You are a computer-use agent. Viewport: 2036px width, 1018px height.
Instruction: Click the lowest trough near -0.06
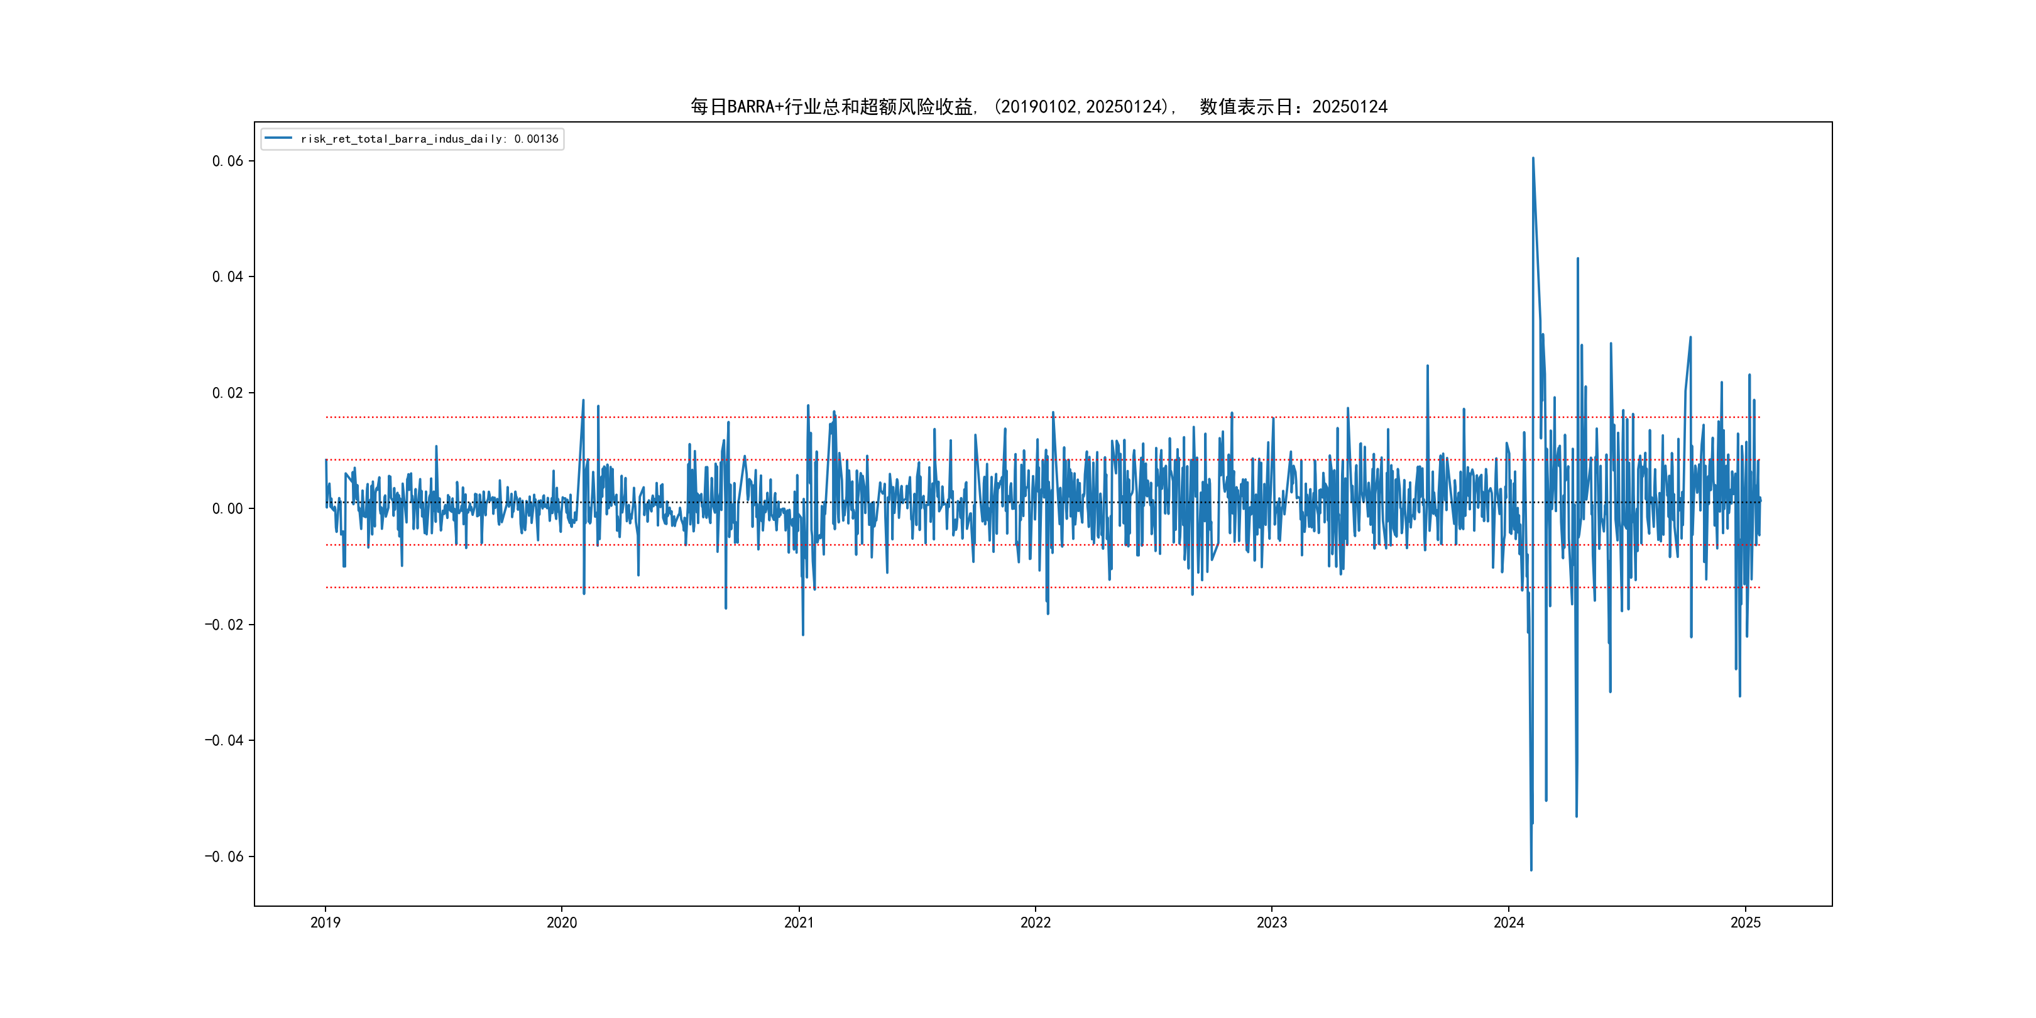1531,870
